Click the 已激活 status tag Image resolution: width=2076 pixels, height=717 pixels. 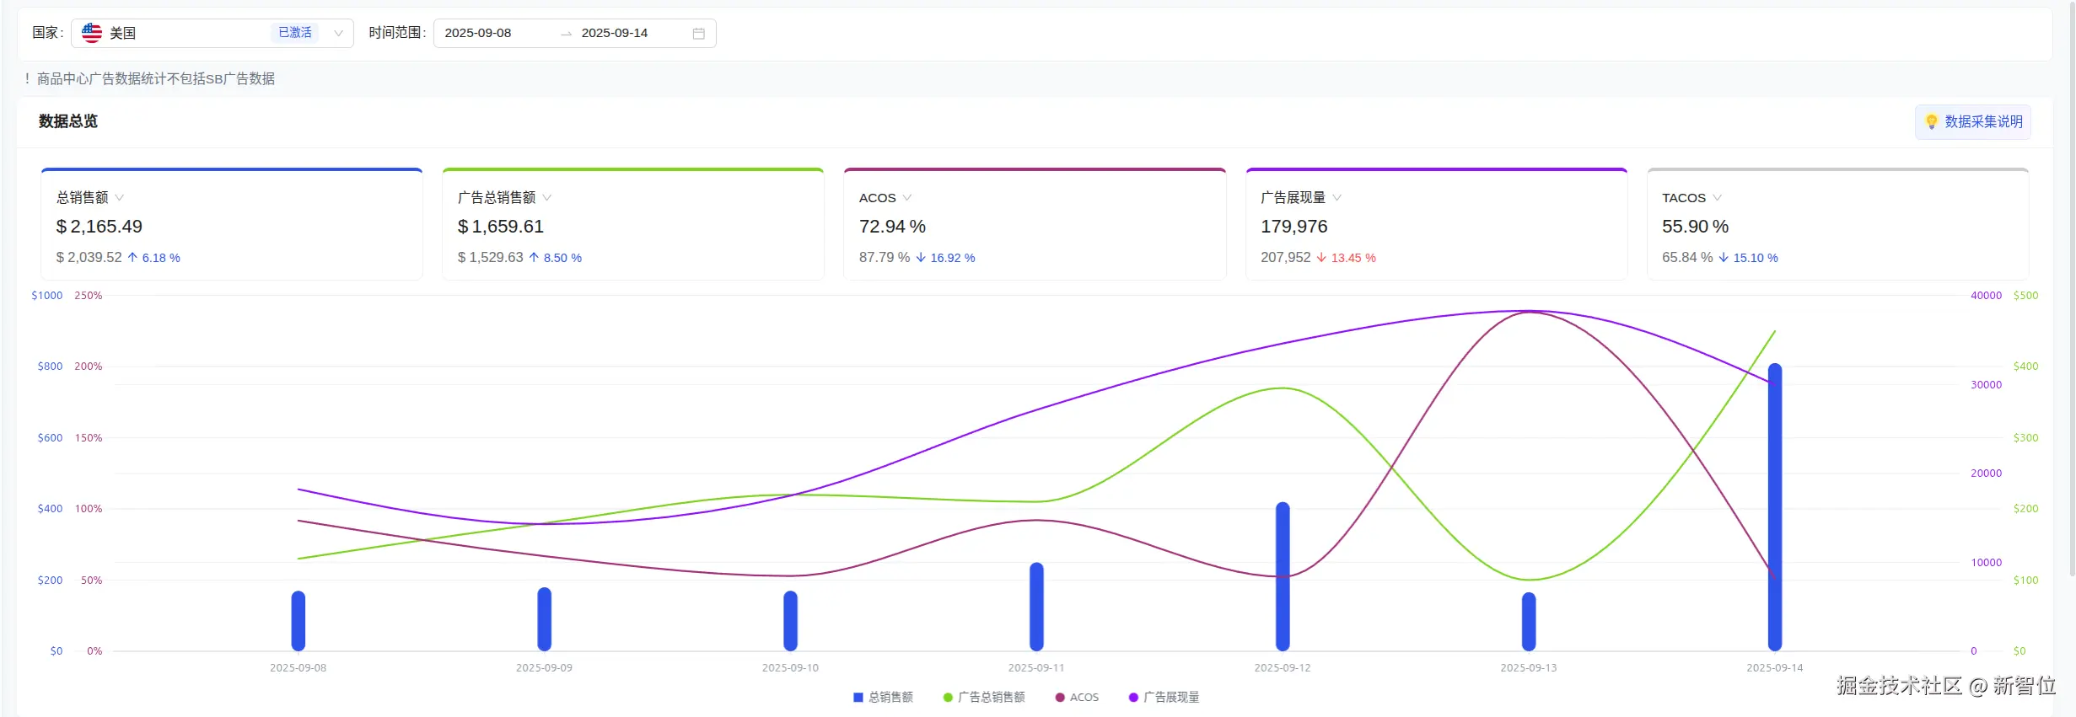point(295,33)
